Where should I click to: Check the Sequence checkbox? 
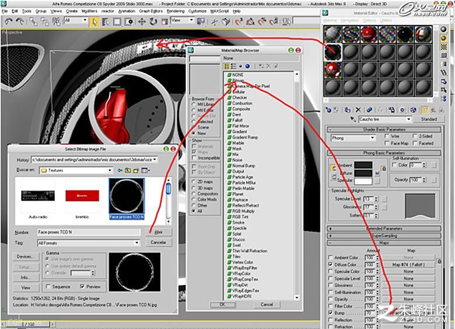click(48, 286)
